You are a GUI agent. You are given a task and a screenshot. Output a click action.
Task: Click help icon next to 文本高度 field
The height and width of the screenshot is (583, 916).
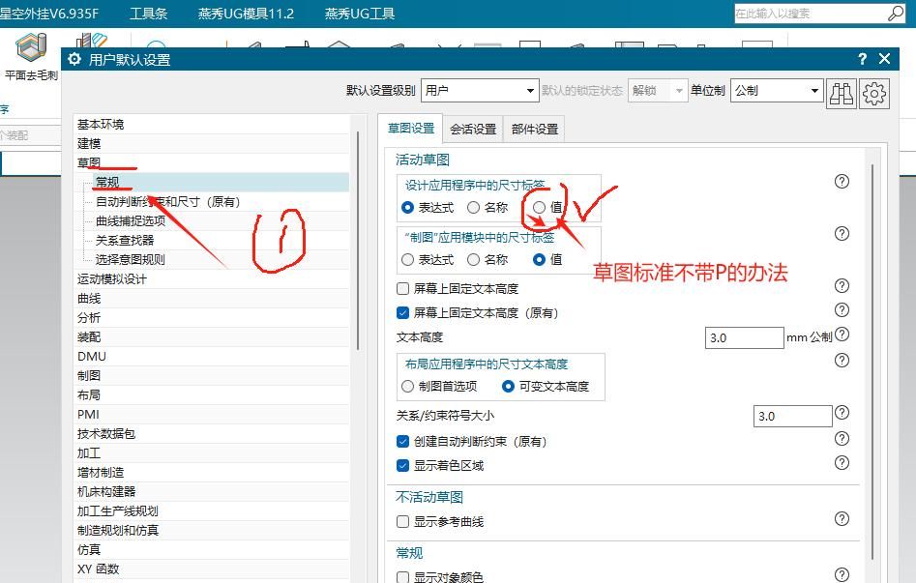point(842,336)
